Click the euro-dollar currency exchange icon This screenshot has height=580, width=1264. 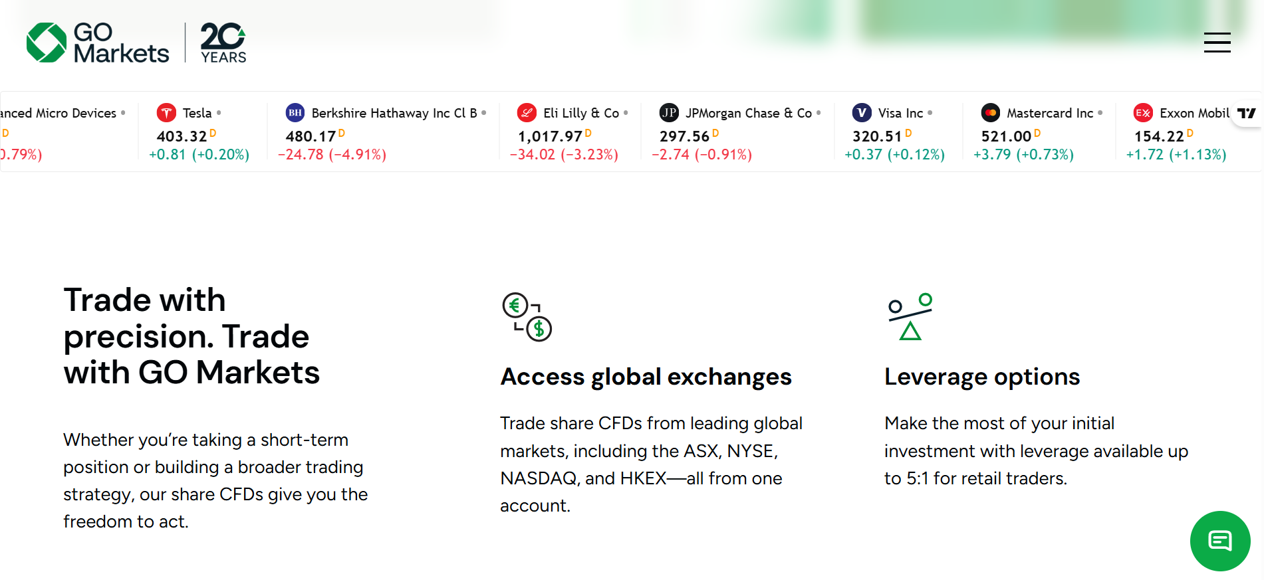pos(527,317)
